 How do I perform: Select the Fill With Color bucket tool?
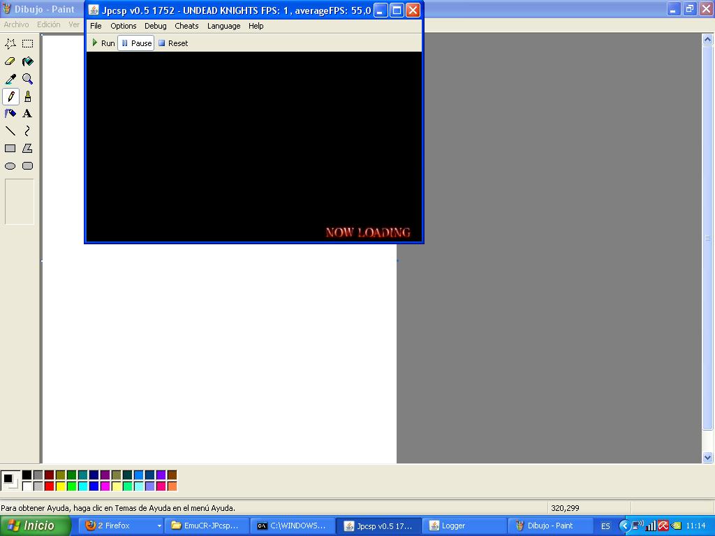[27, 61]
